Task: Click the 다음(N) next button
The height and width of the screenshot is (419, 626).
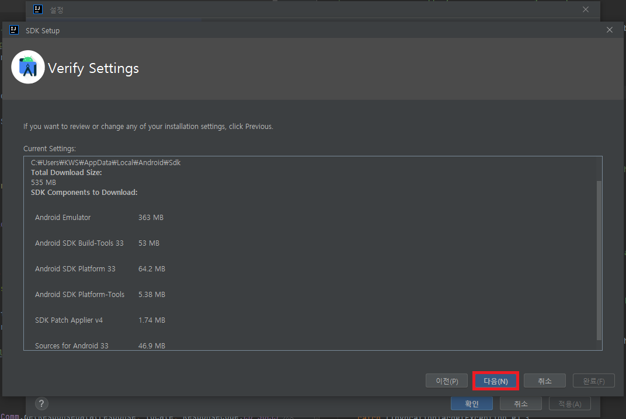Action: point(495,381)
